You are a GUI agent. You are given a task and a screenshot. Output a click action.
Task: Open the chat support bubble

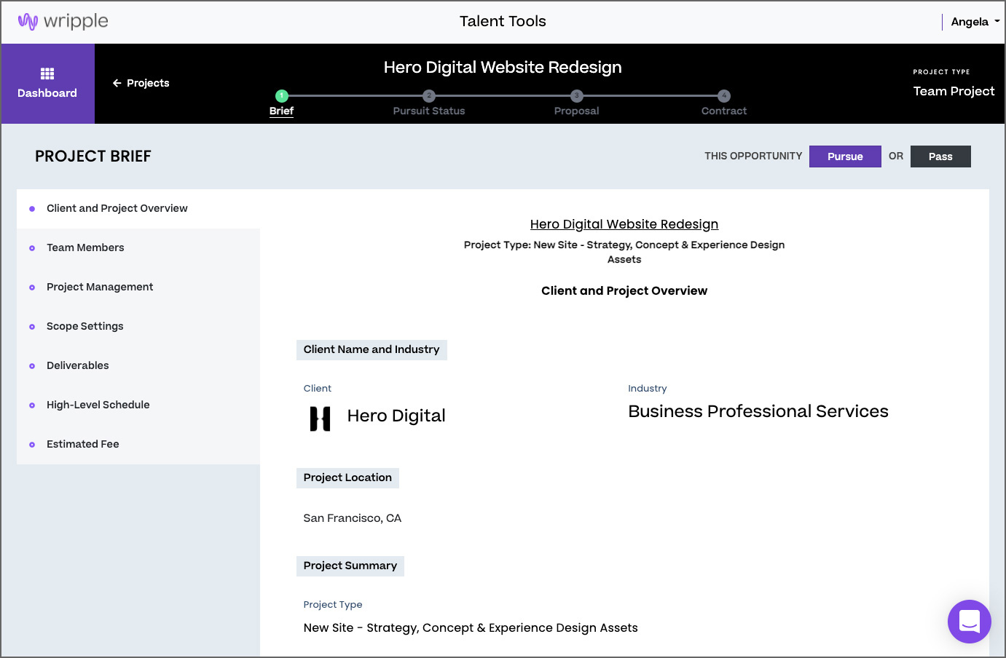click(969, 622)
